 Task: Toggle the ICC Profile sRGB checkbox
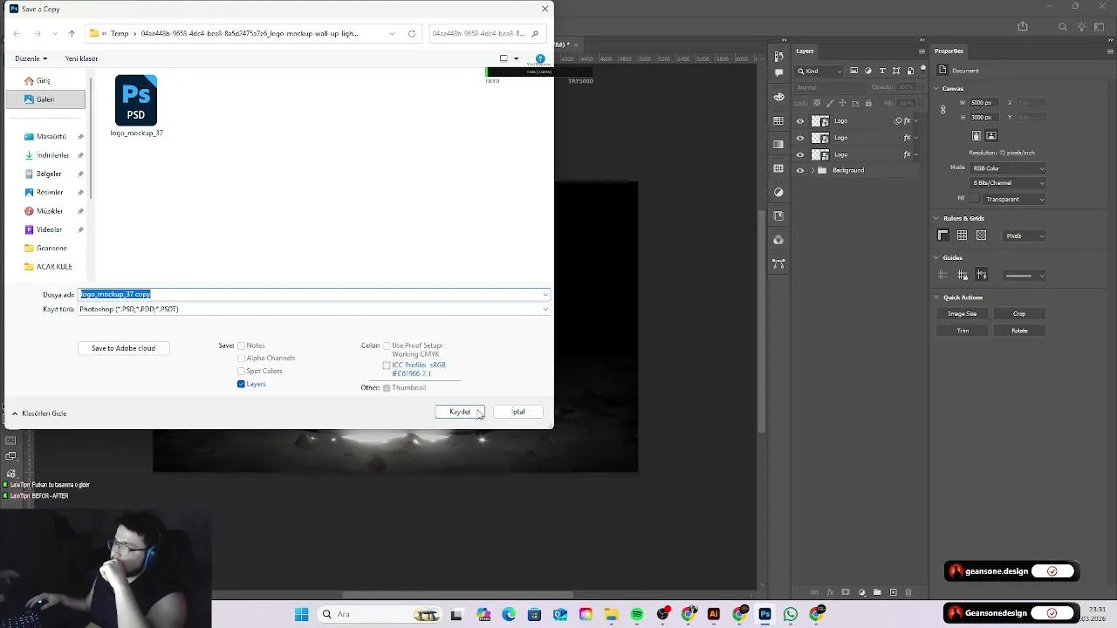point(387,365)
